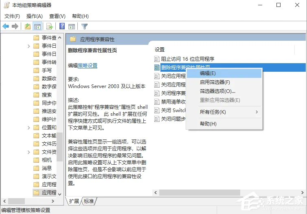Open the 策略设置 link

tap(88, 66)
